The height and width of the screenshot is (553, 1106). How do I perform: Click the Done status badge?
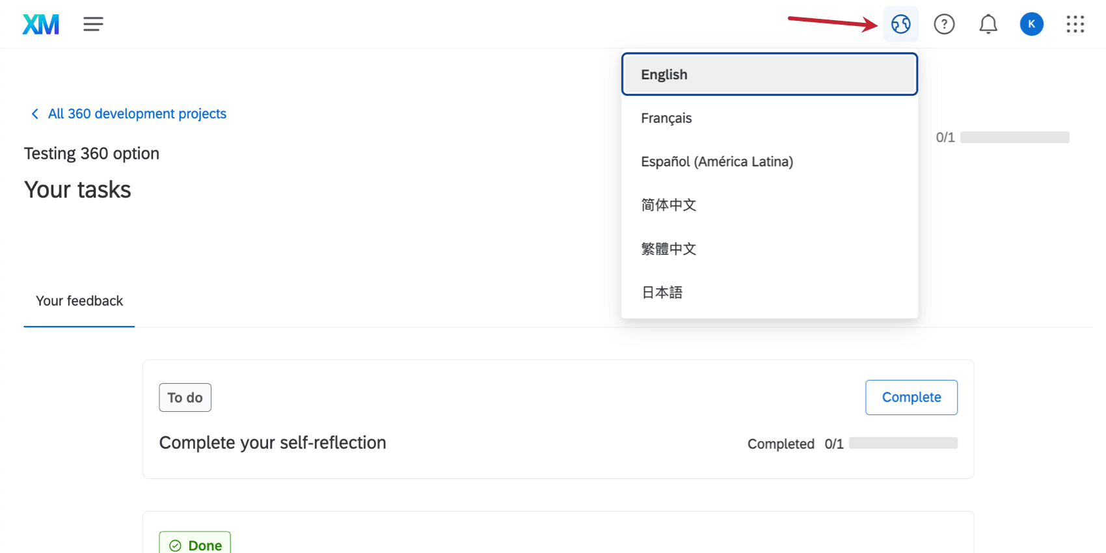pos(195,545)
